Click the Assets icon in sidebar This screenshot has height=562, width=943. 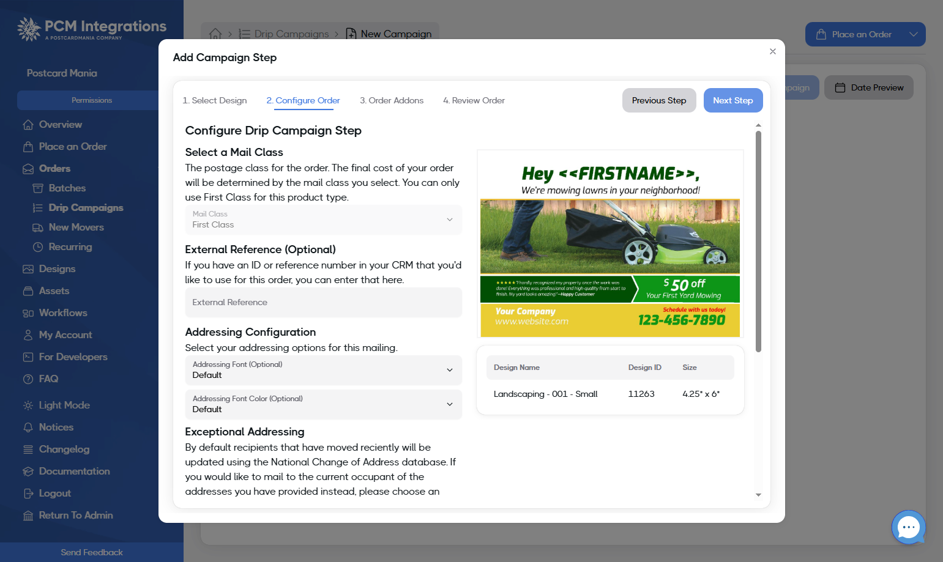click(x=28, y=291)
